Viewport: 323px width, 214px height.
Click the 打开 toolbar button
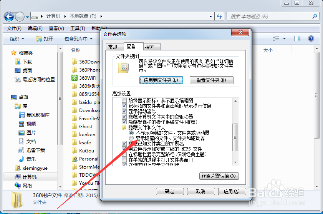pyautogui.click(x=45, y=38)
